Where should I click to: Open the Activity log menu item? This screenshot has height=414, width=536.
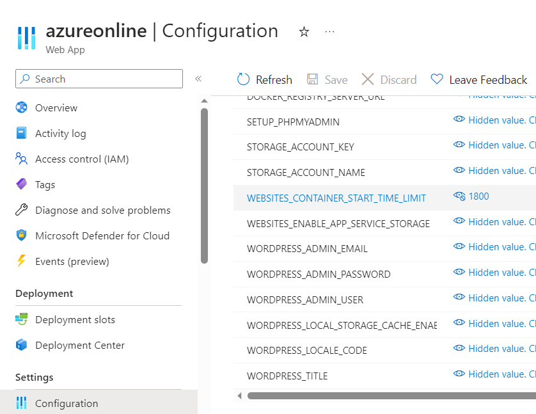(61, 133)
